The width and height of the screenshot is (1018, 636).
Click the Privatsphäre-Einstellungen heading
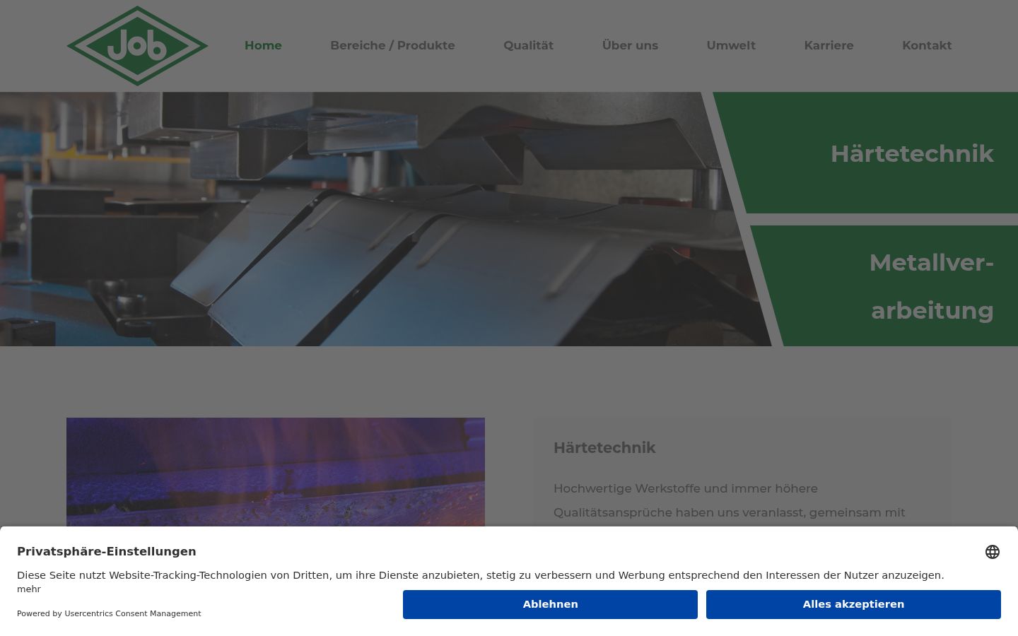coord(107,551)
